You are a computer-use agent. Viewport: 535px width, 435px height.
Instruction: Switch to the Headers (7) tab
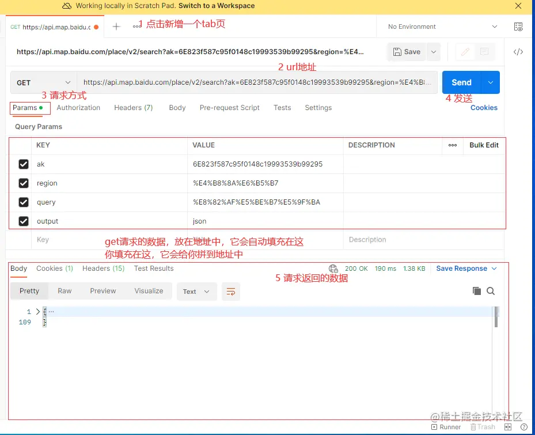click(134, 108)
